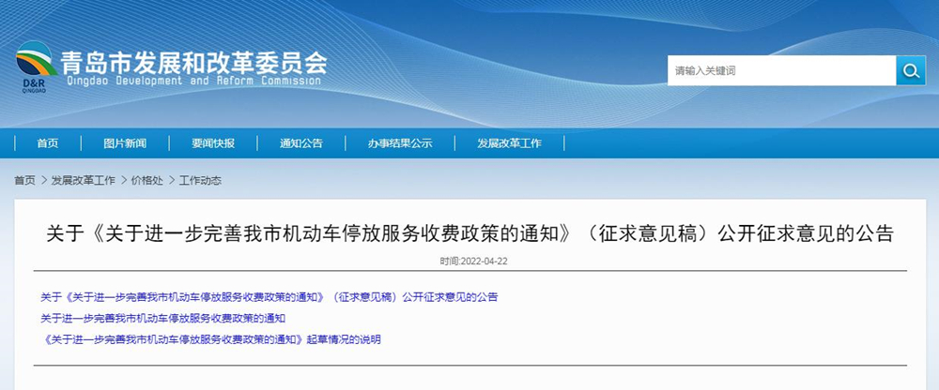Go to 价格处 in the breadcrumb
The height and width of the screenshot is (390, 939).
coord(146,180)
